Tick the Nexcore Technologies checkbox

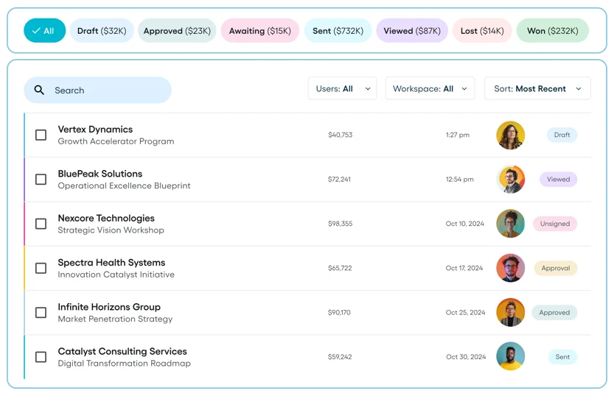(x=41, y=224)
